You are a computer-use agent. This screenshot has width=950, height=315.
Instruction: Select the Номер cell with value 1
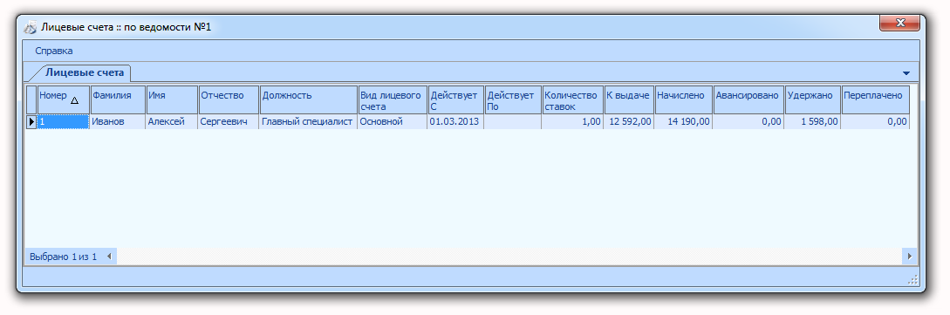pos(64,122)
